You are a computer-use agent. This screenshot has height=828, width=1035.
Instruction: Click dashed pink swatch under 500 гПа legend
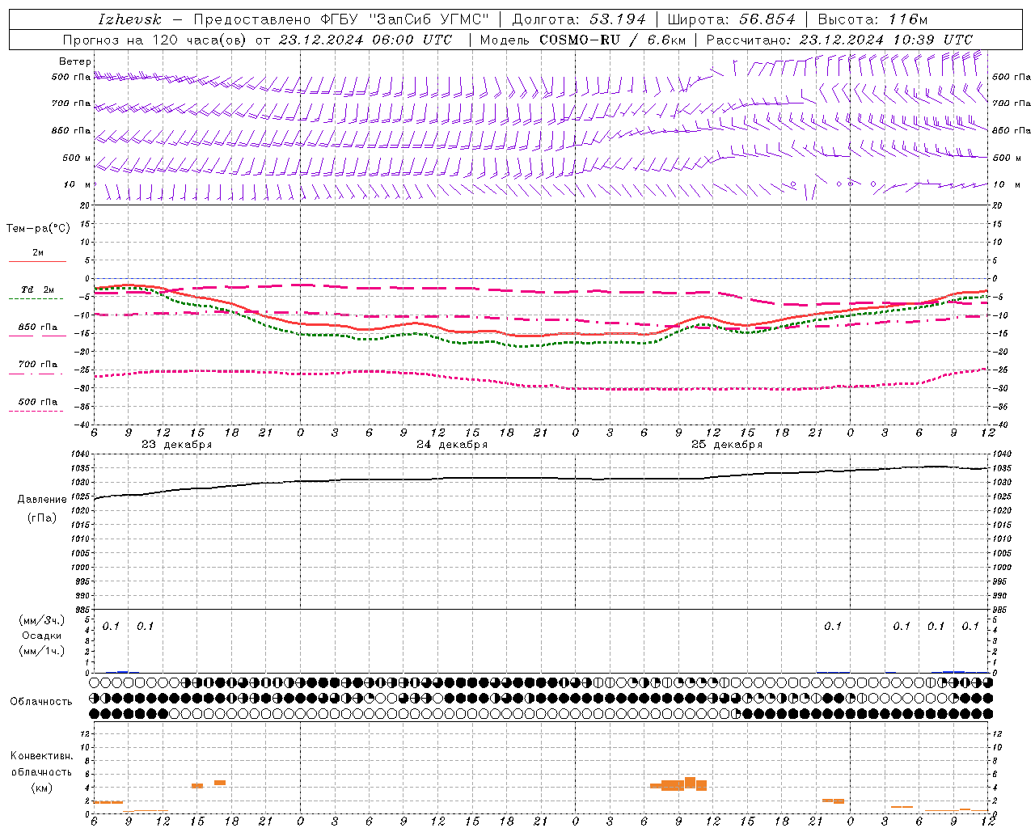36,411
